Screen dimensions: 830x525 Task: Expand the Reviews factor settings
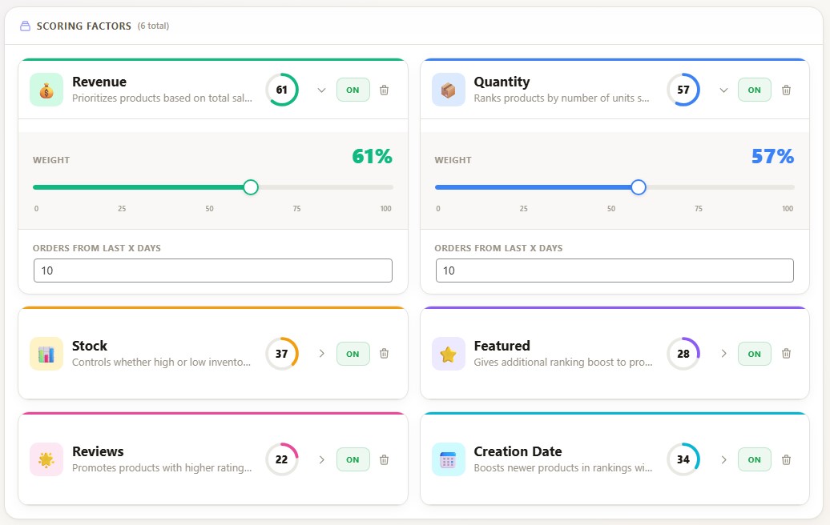[321, 459]
